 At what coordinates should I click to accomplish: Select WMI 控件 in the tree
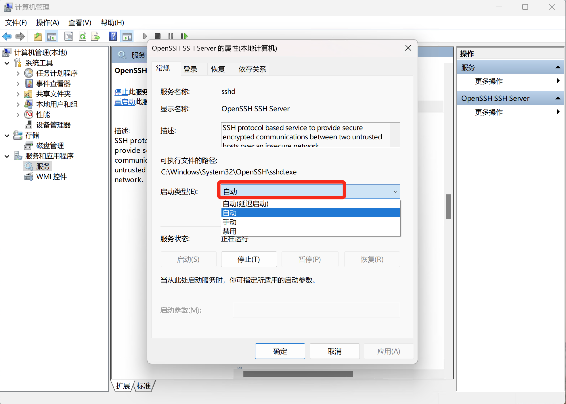[51, 177]
